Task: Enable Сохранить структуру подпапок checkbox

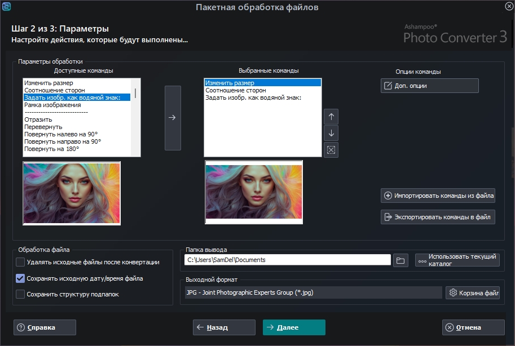Action: point(21,294)
